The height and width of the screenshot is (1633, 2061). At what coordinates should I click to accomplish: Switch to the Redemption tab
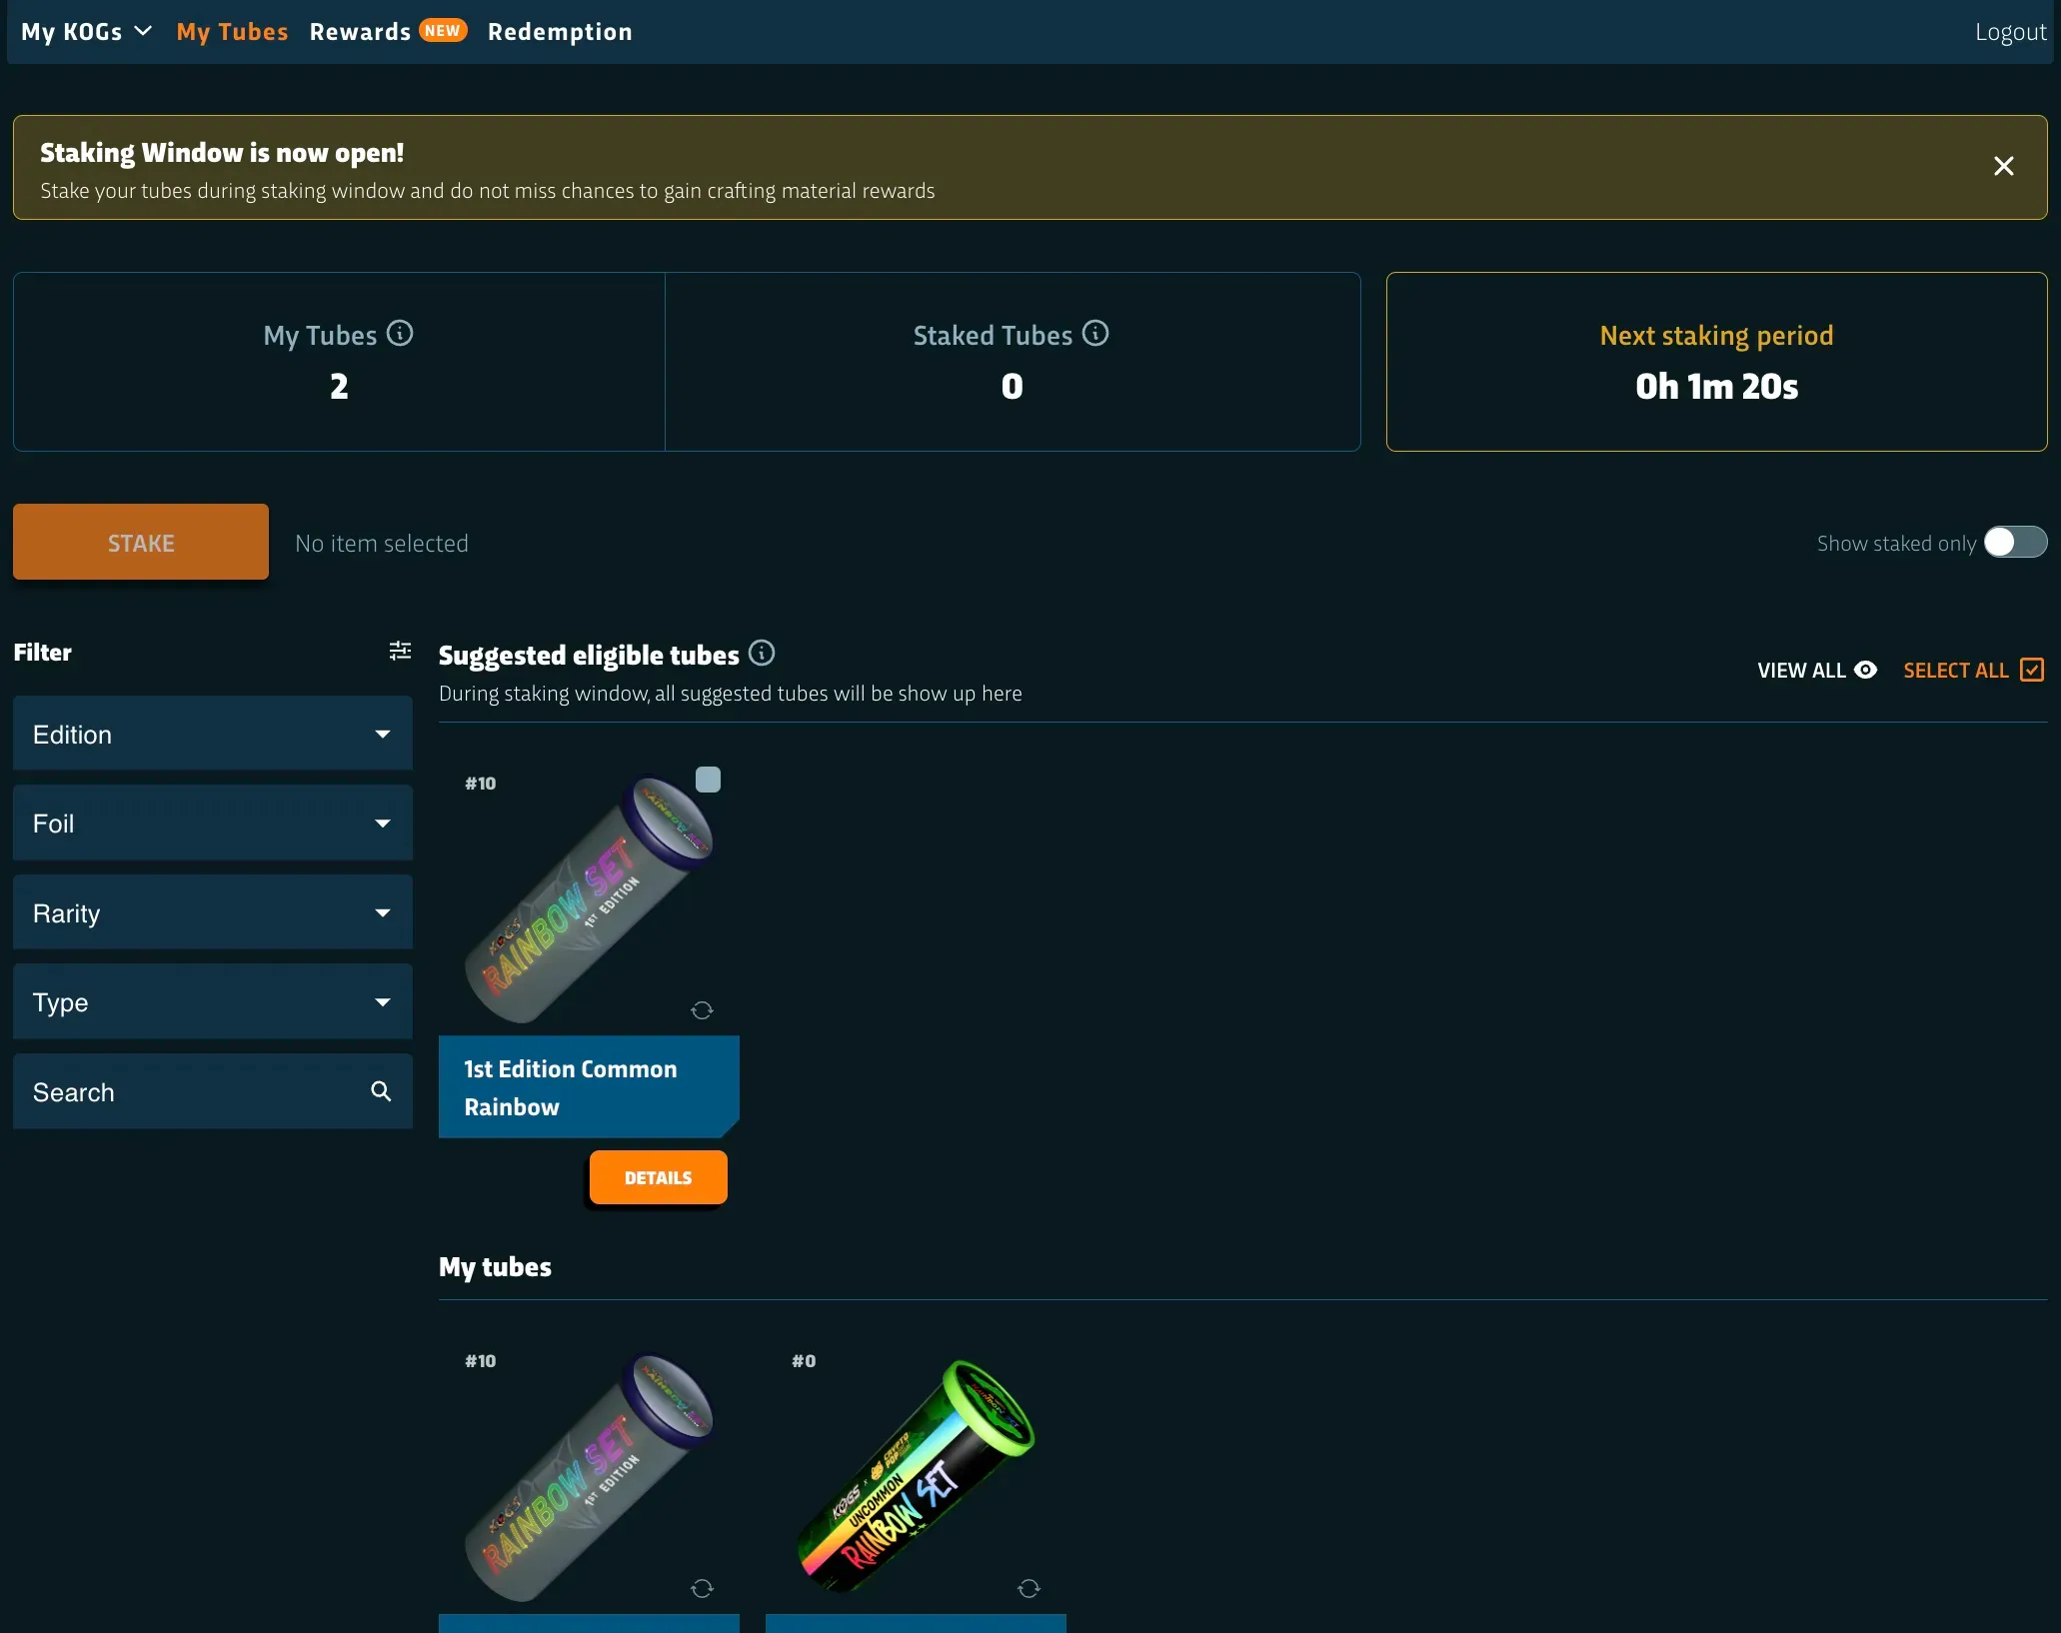[x=560, y=31]
